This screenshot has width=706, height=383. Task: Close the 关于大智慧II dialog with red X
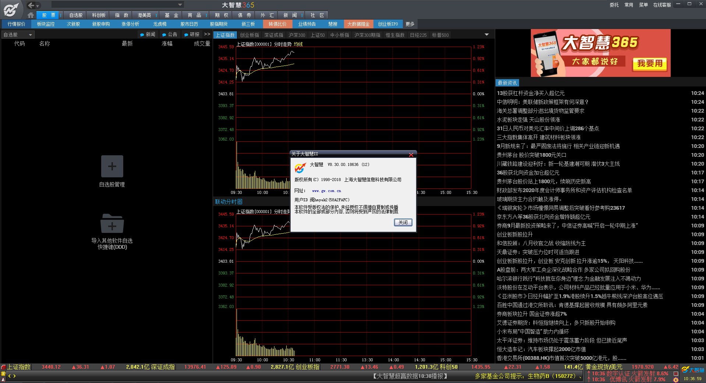click(x=411, y=155)
